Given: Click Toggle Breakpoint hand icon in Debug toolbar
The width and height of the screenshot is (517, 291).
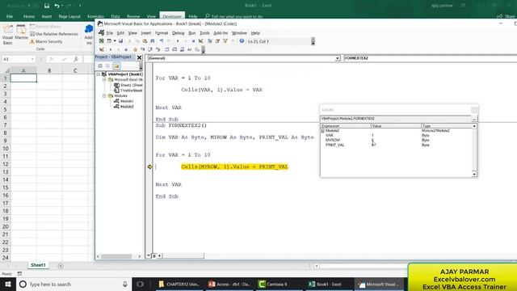Looking at the screenshot, I should point(135,49).
